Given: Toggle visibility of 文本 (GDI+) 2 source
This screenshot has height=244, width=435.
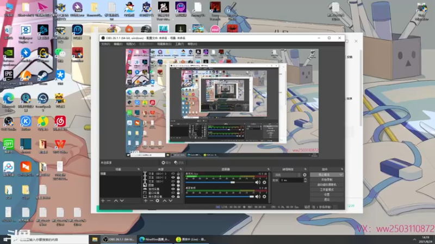Looking at the screenshot, I should (173, 178).
